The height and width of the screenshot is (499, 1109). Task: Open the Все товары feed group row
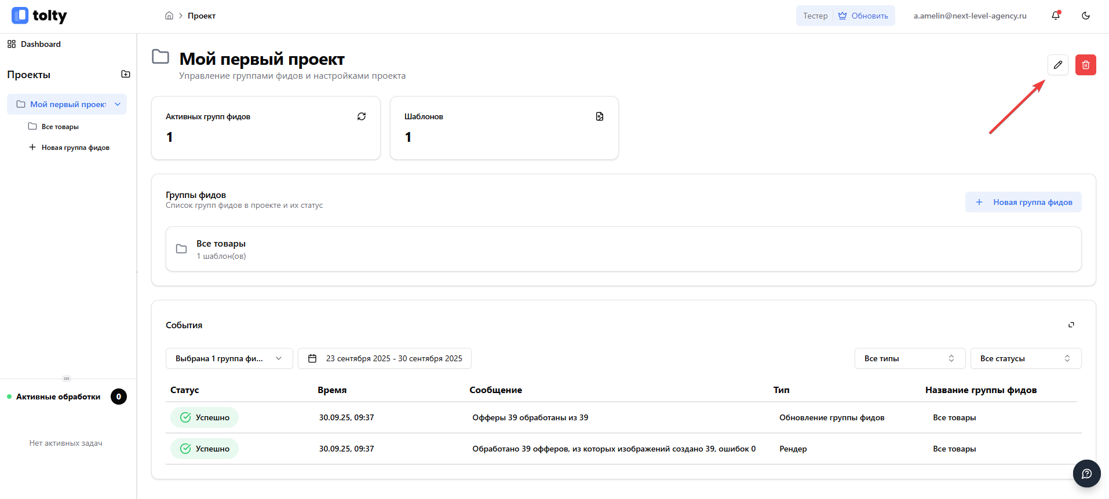coord(623,249)
